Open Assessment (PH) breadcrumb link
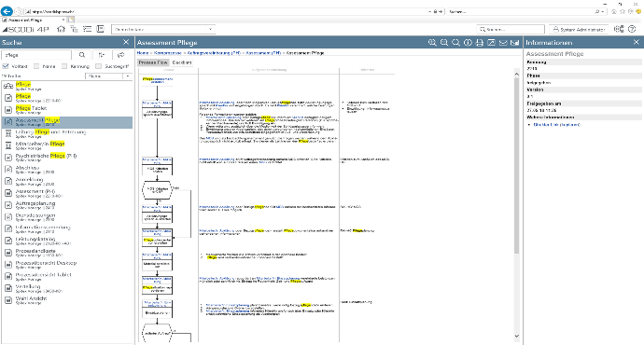This screenshot has width=644, height=345. coord(263,53)
